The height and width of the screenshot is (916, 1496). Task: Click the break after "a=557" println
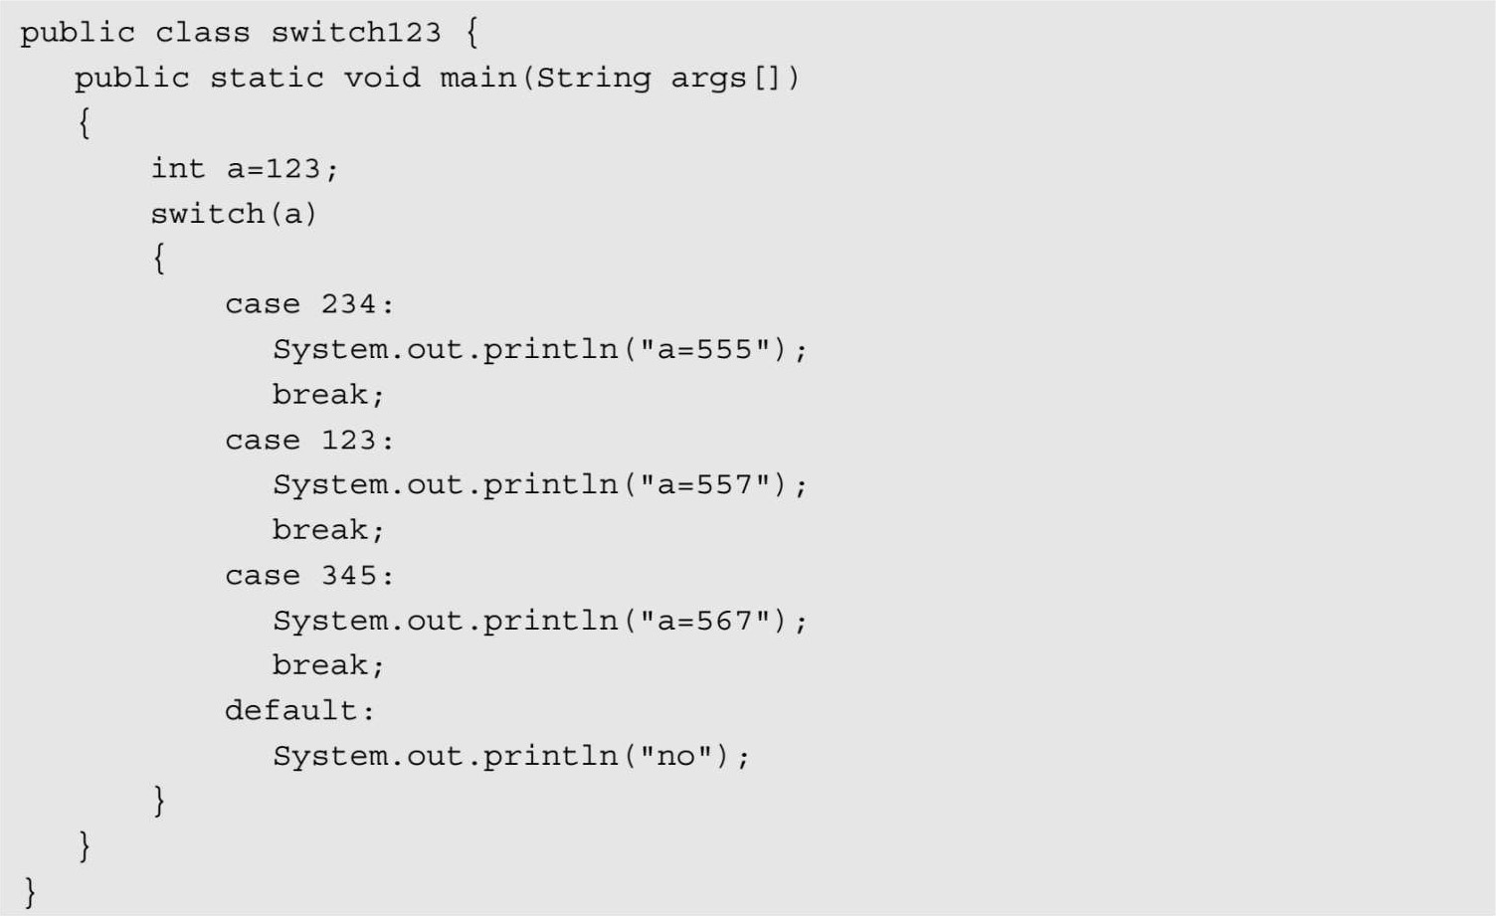click(x=327, y=530)
